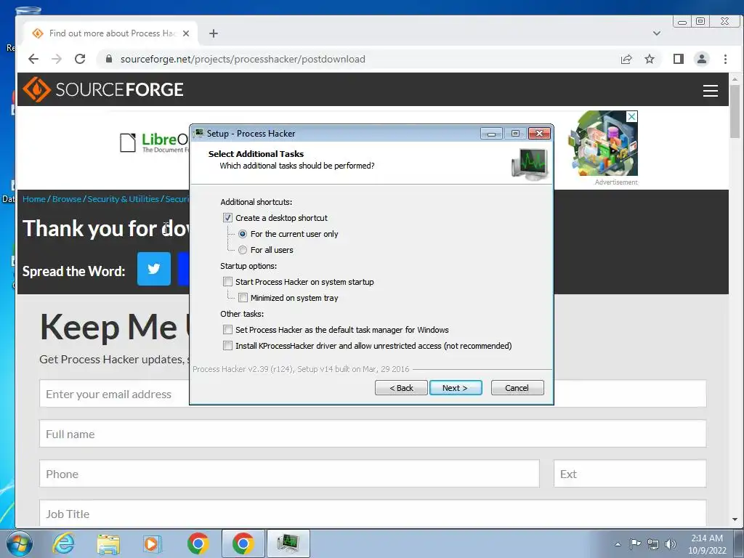Open the volume speaker tray icon

[x=671, y=544]
